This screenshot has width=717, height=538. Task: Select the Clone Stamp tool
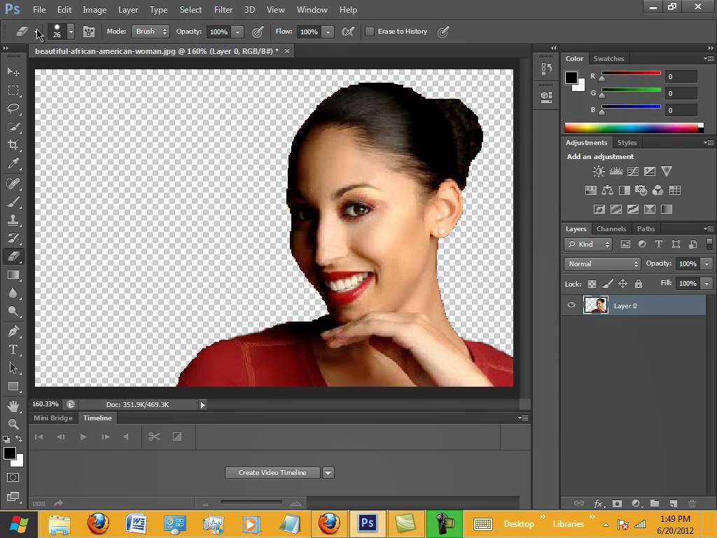tap(13, 220)
